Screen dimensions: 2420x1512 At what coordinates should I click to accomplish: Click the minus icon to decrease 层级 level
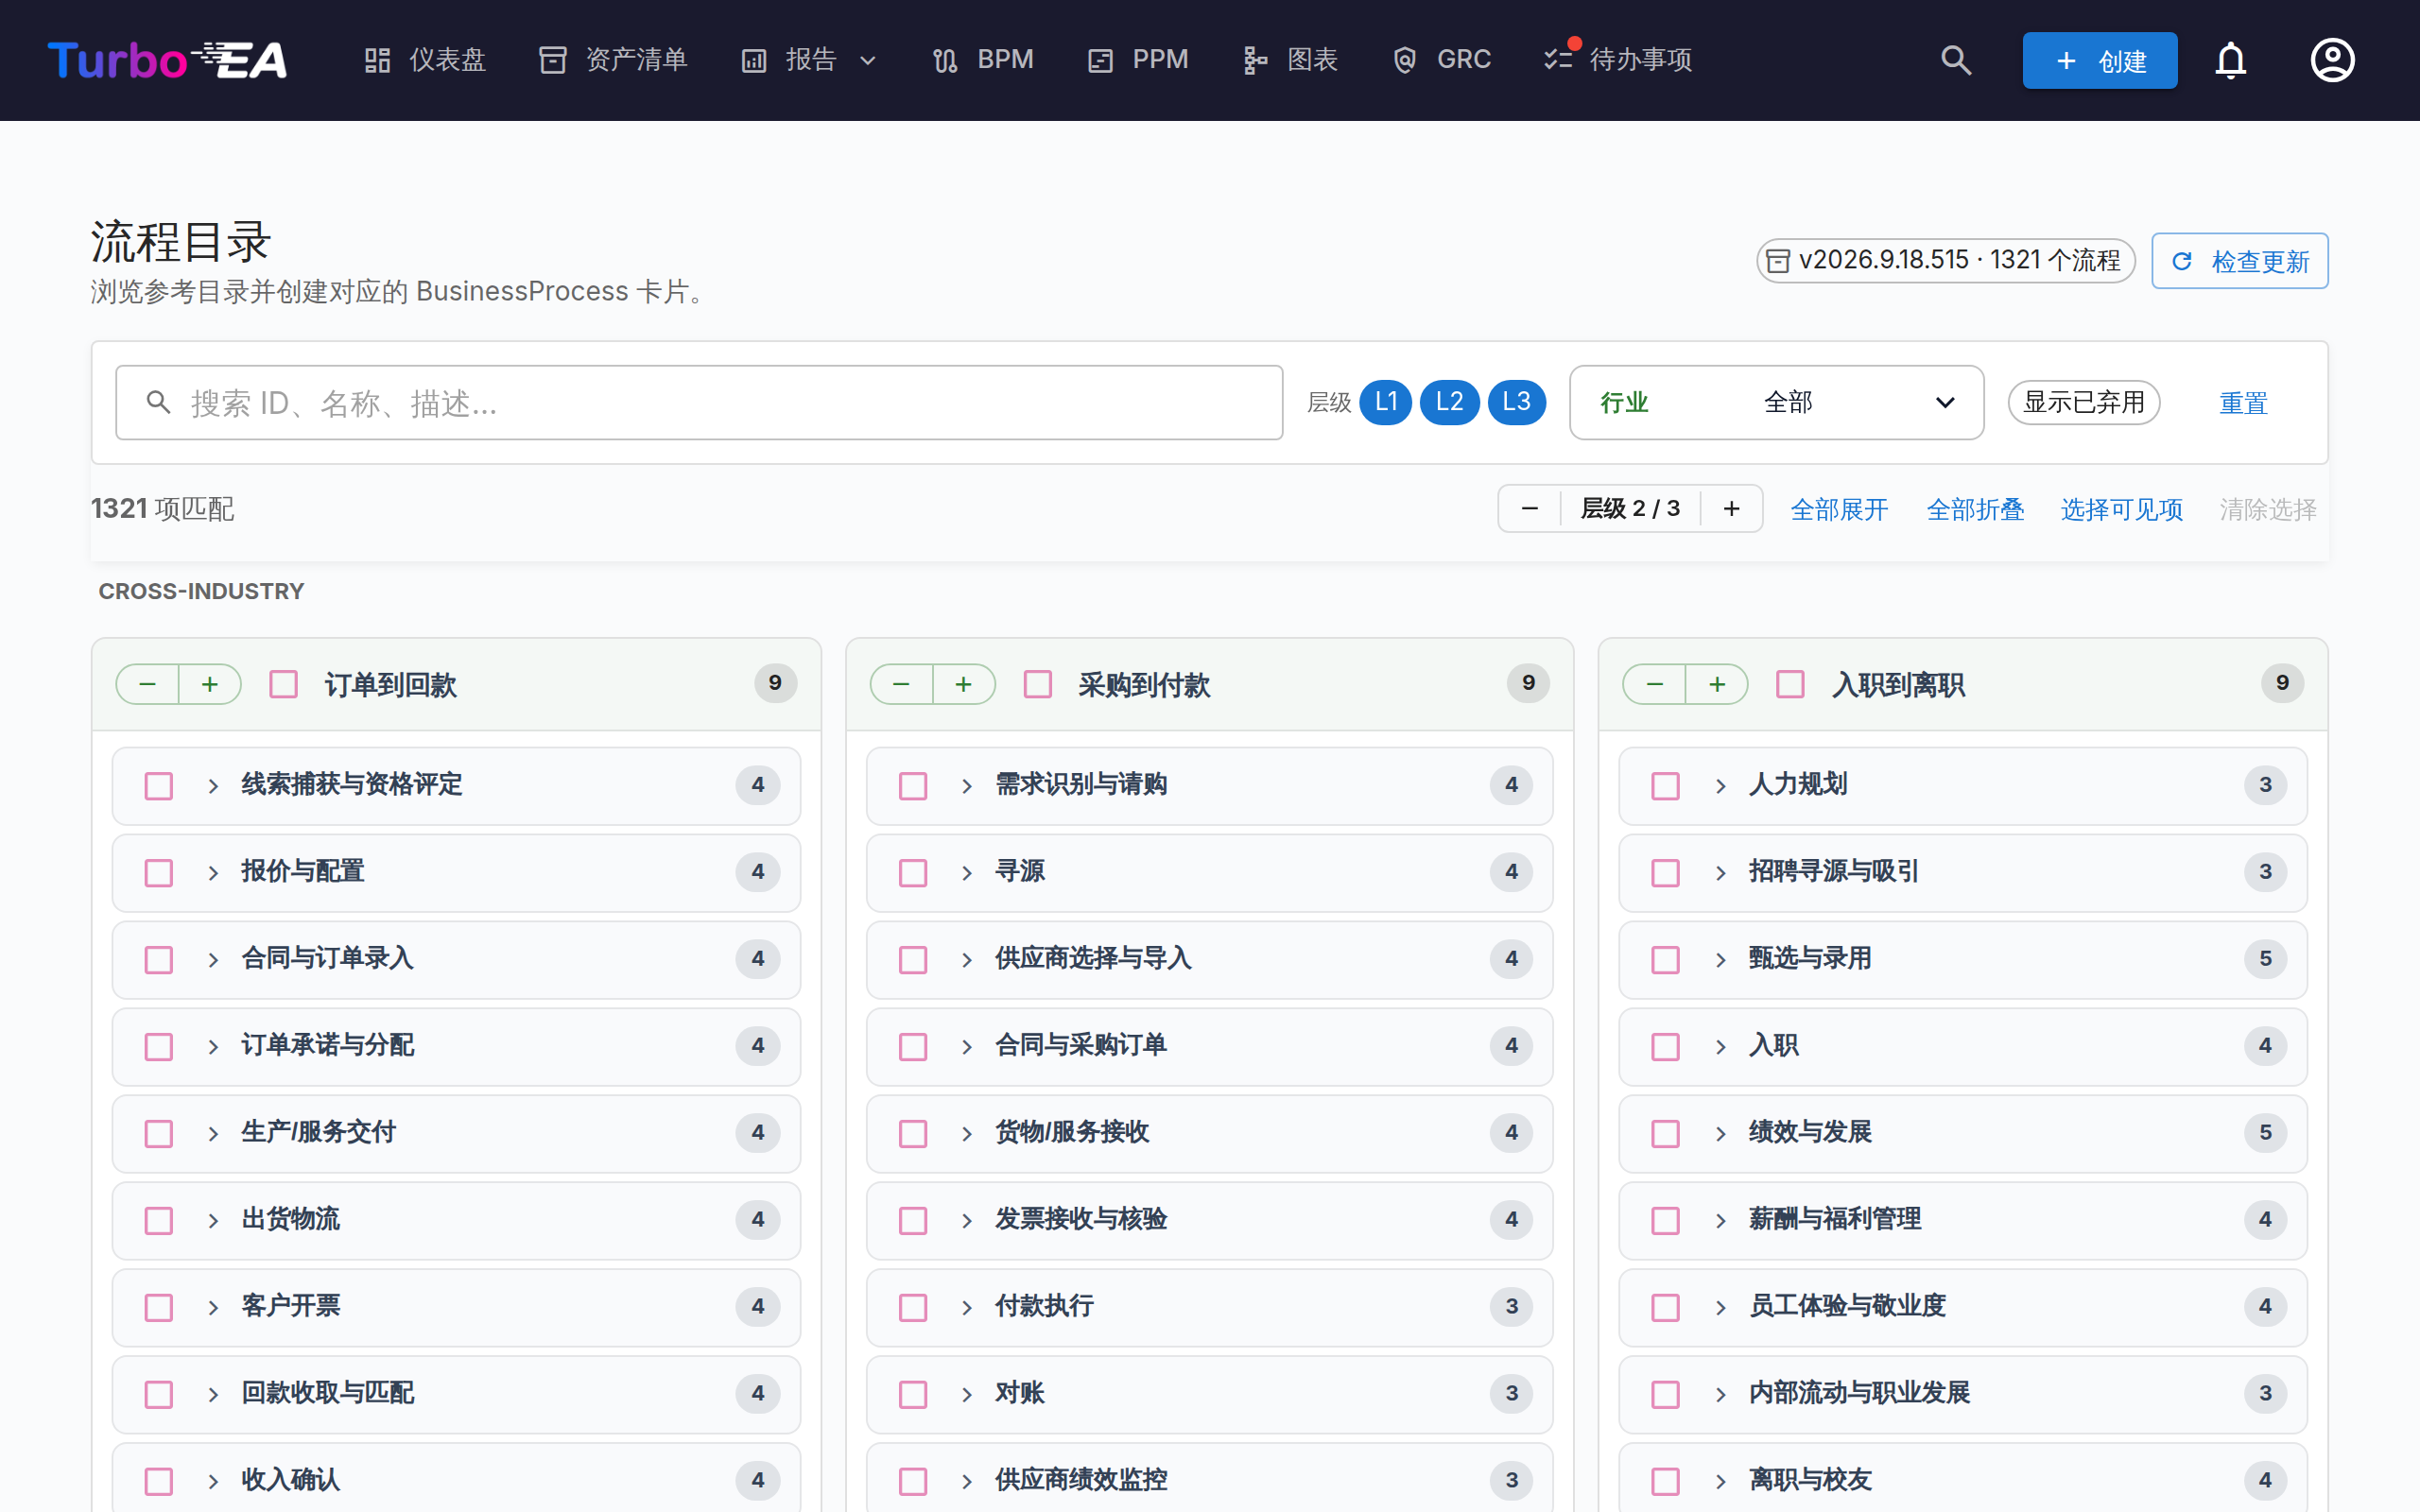coord(1529,509)
